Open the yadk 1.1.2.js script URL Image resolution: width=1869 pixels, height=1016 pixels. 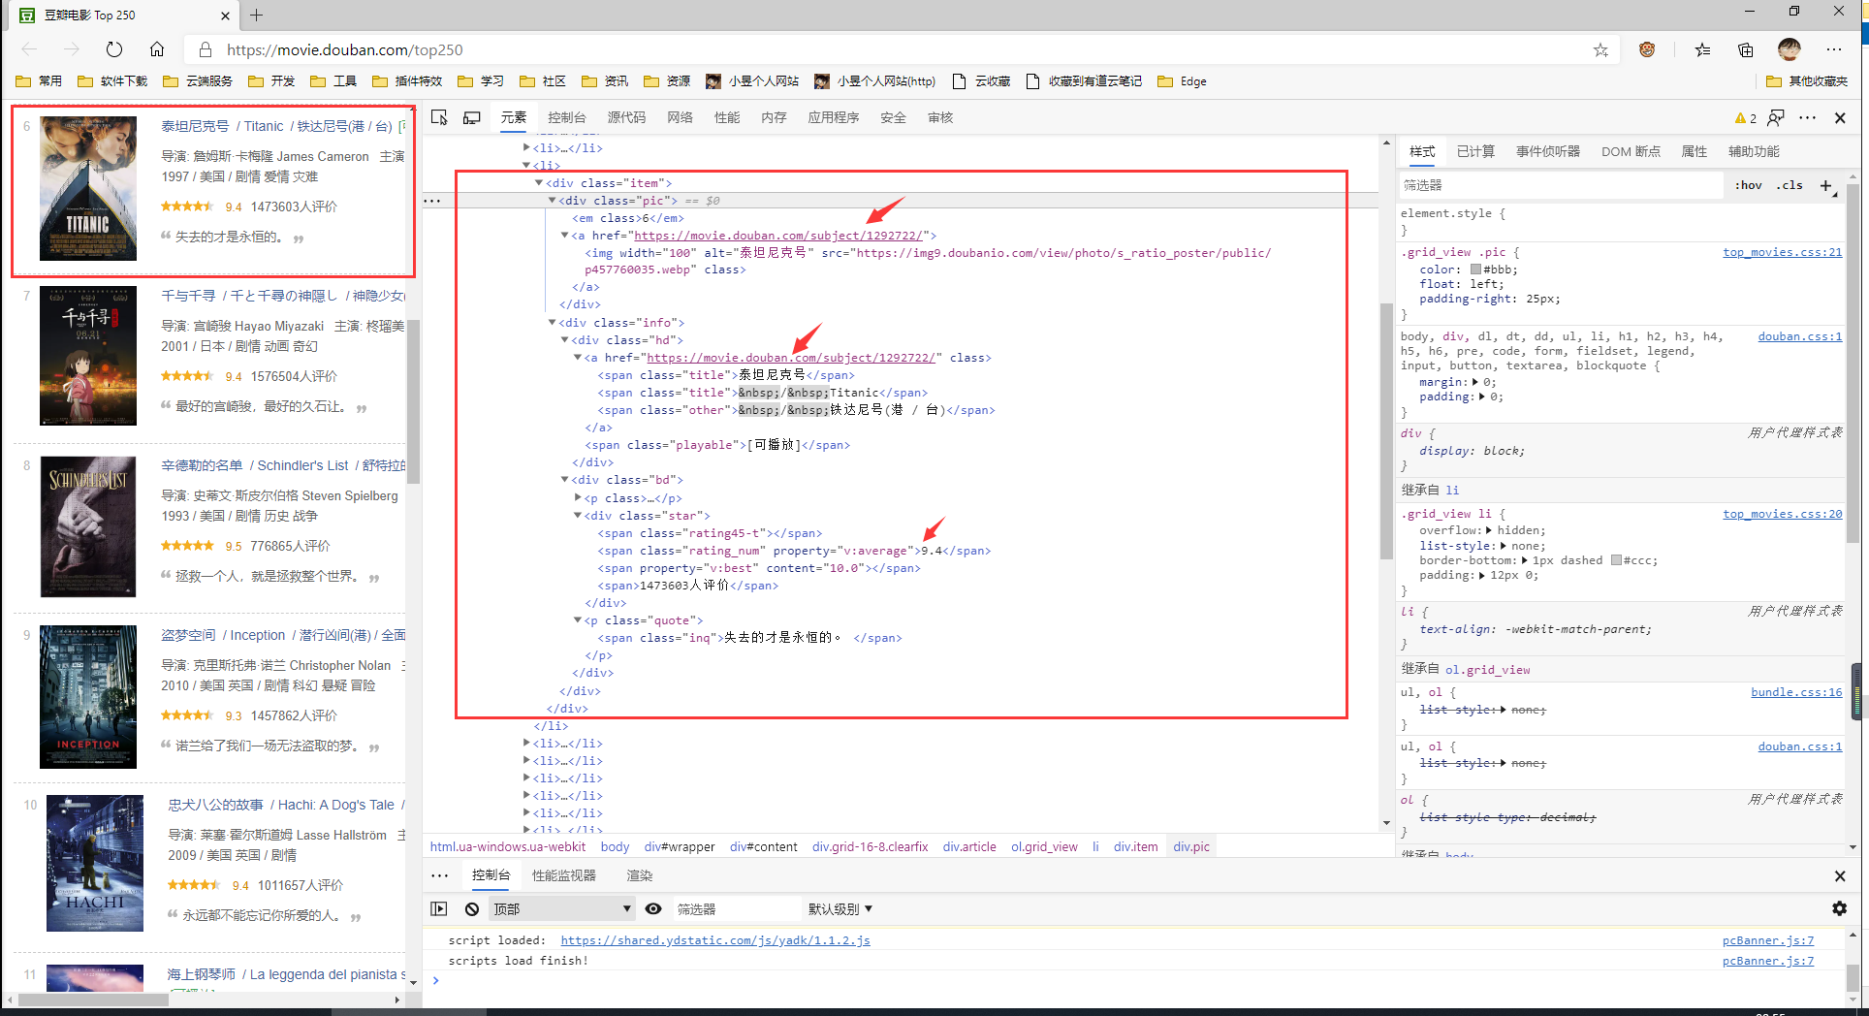(x=715, y=940)
